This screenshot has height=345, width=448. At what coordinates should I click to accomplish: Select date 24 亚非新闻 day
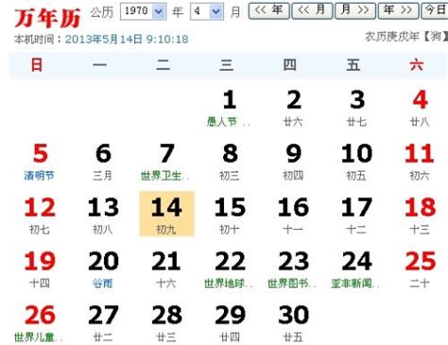[x=356, y=269]
